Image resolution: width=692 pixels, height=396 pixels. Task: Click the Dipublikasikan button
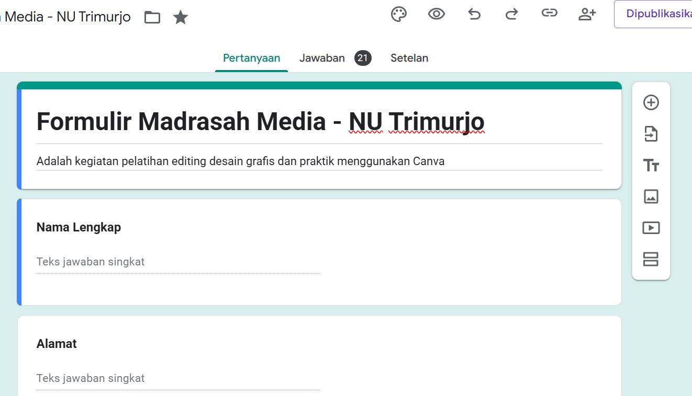660,14
